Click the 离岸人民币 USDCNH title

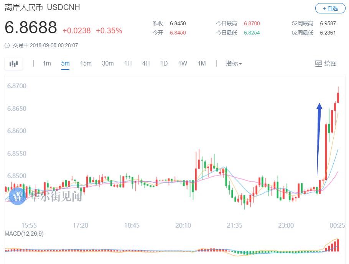(x=42, y=7)
